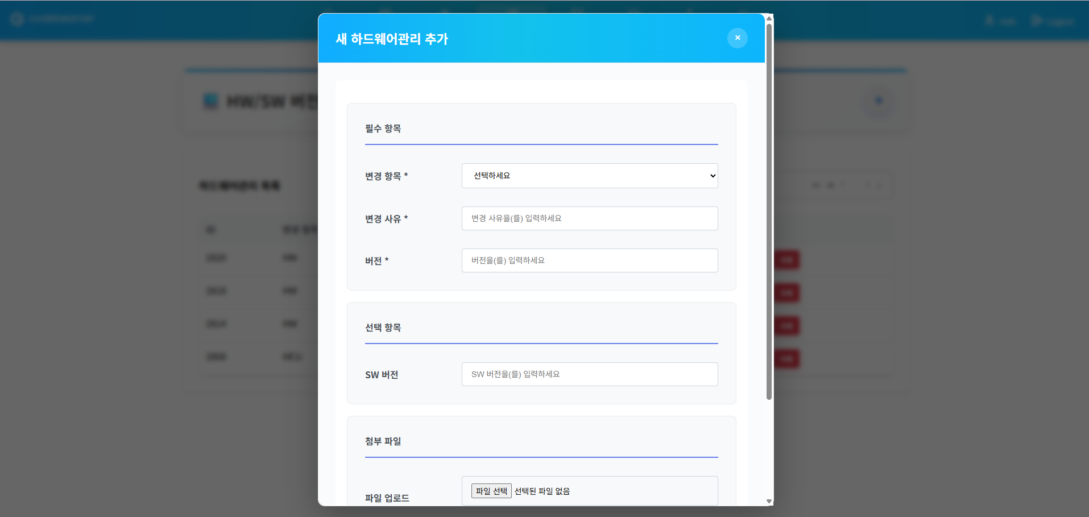Click the red delete button in the first row
This screenshot has width=1089, height=517.
coord(787,260)
